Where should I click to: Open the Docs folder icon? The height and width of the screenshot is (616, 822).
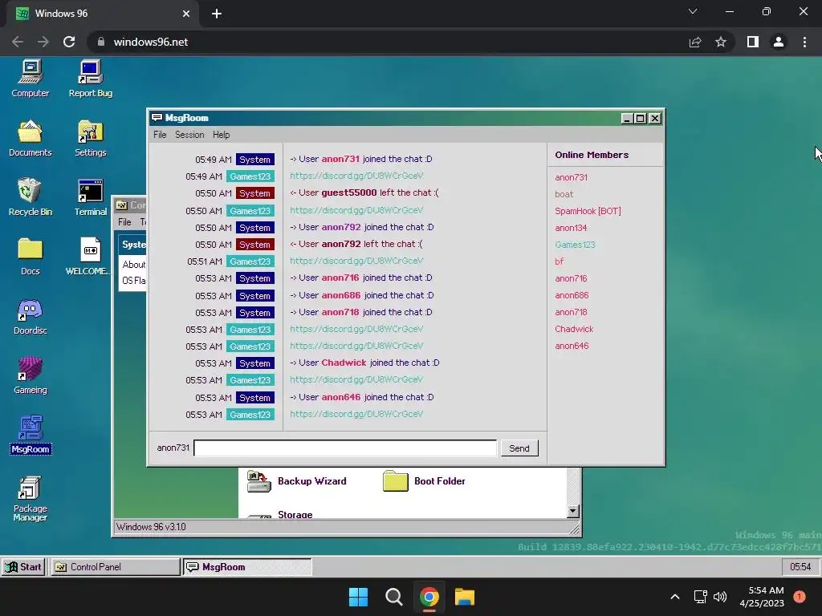(31, 257)
